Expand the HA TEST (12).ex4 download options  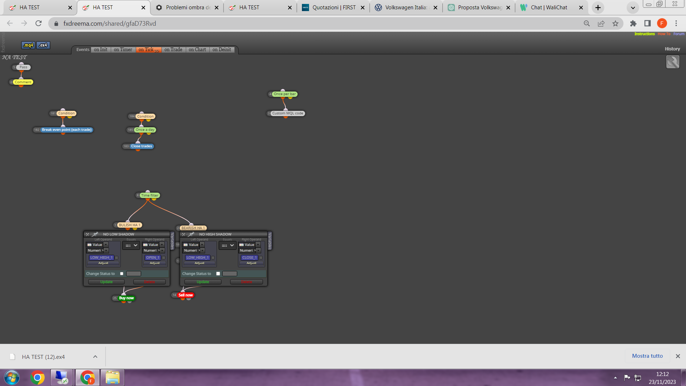point(95,357)
